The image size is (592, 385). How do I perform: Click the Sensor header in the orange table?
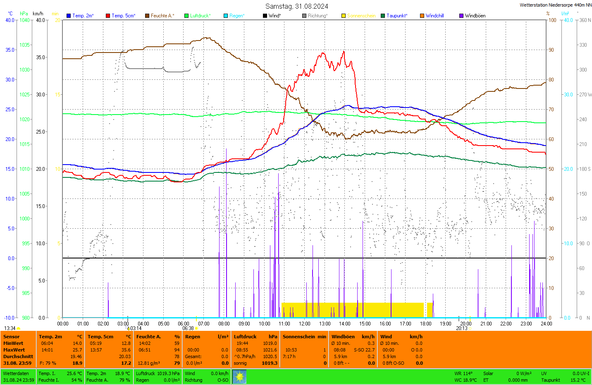pyautogui.click(x=12, y=337)
